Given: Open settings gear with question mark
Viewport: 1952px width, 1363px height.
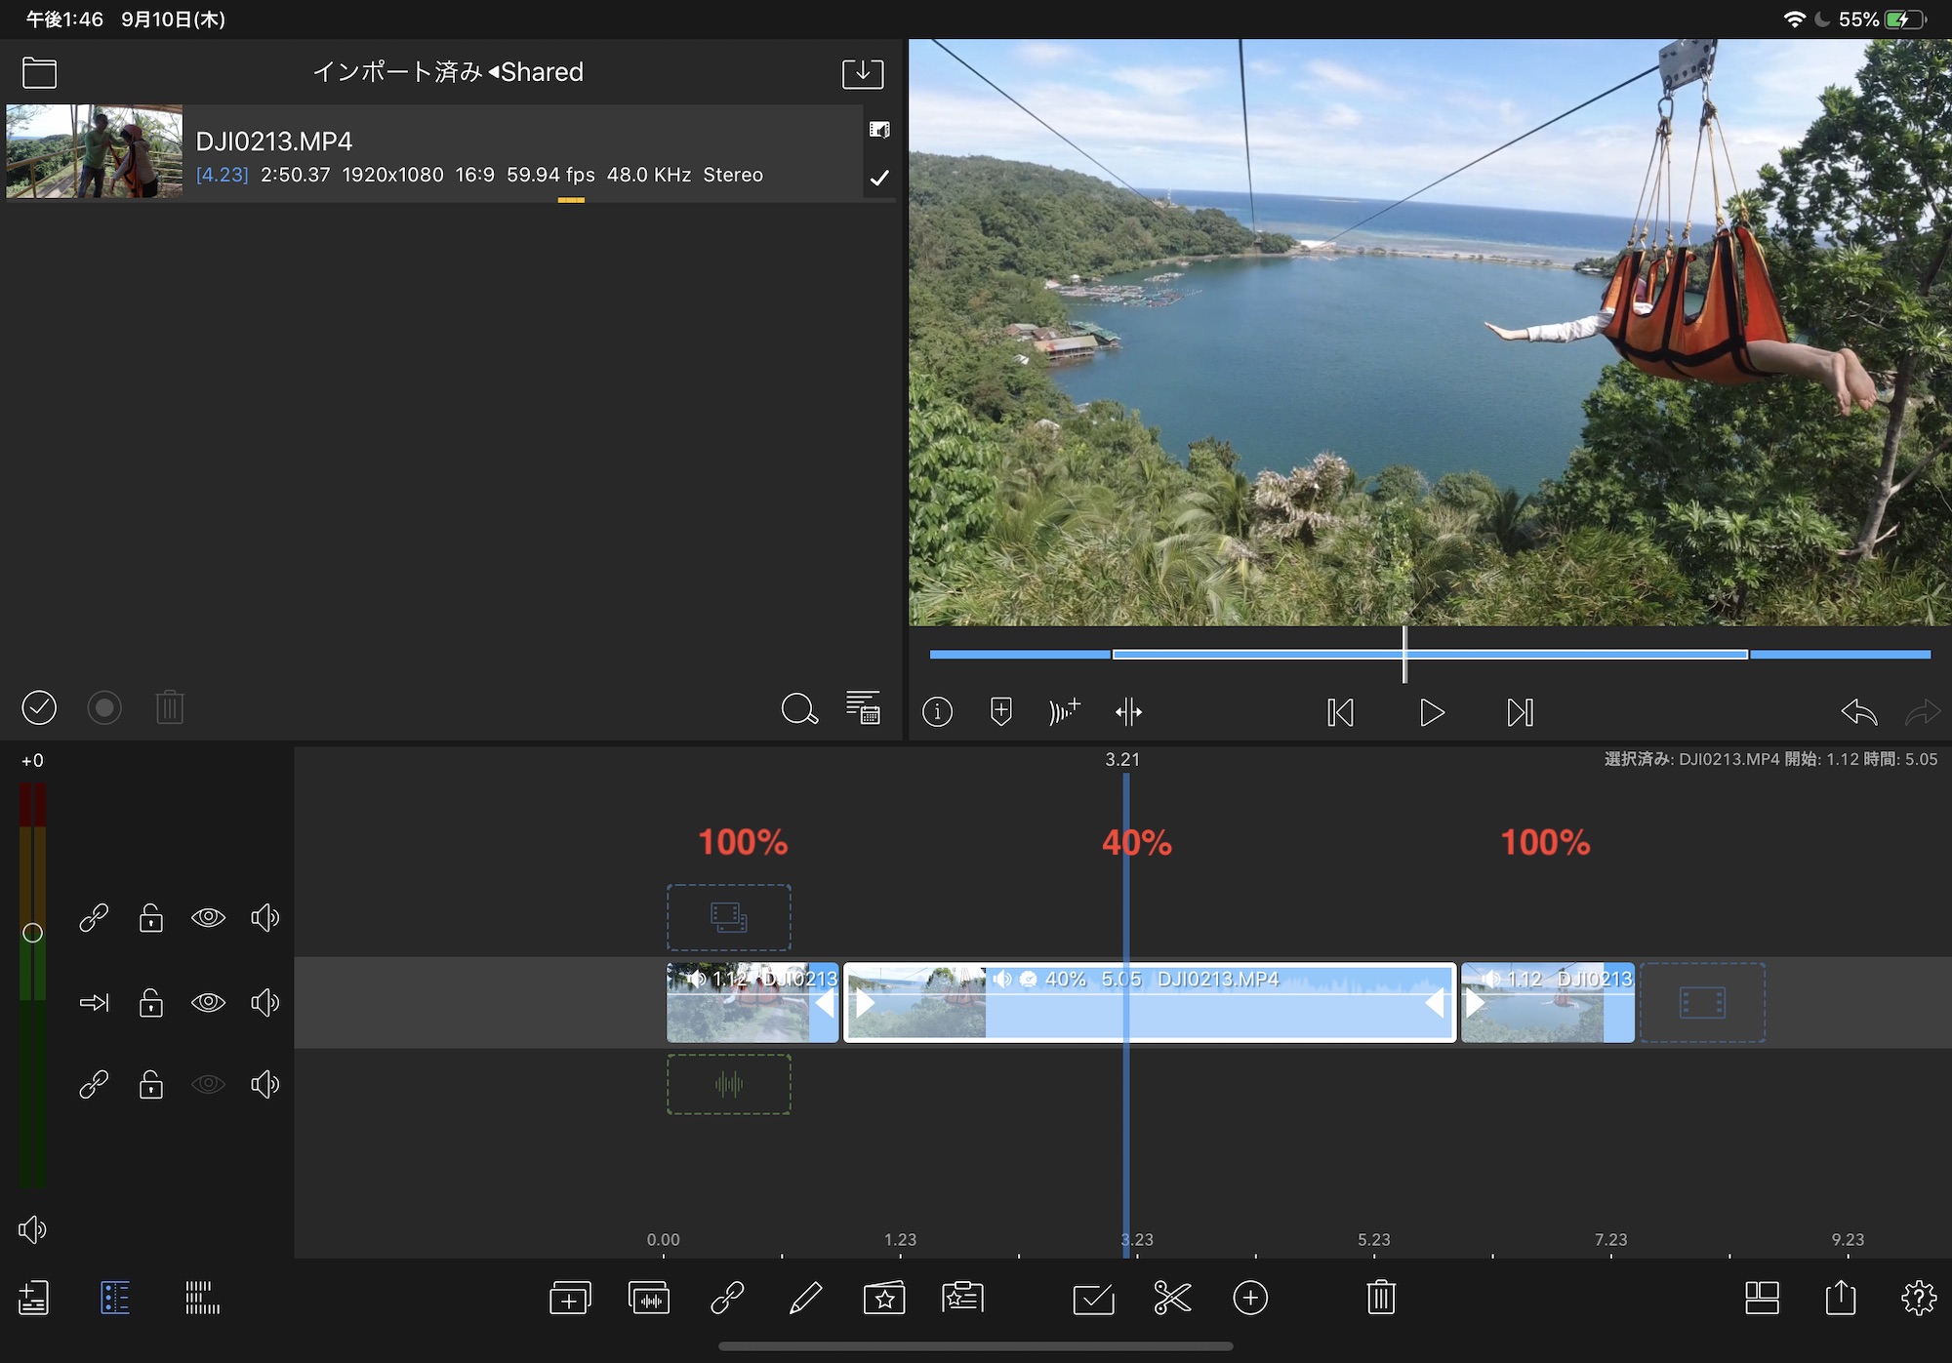Looking at the screenshot, I should click(x=1918, y=1298).
